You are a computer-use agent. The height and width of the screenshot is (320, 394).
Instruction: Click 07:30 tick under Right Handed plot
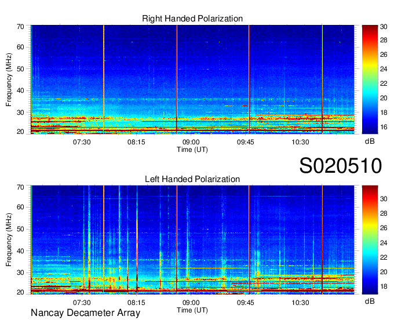pyautogui.click(x=82, y=142)
